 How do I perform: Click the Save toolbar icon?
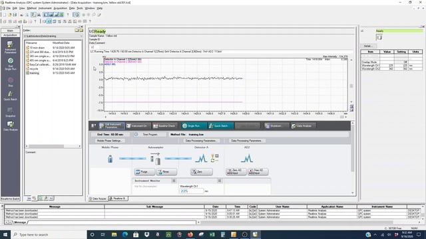[15, 15]
